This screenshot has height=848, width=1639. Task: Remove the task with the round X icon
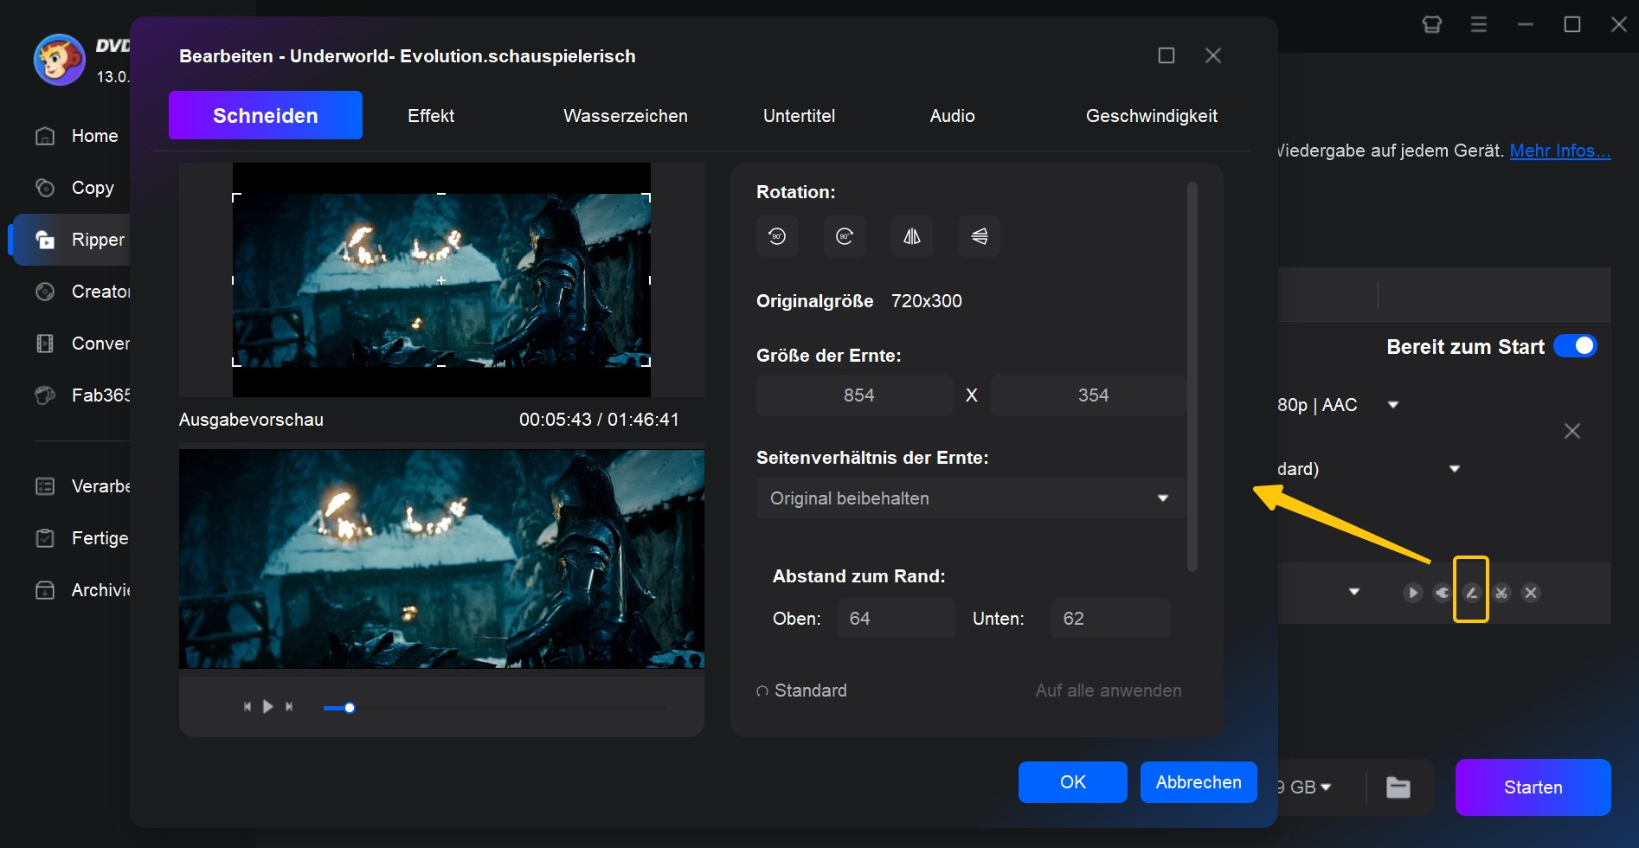pos(1531,593)
